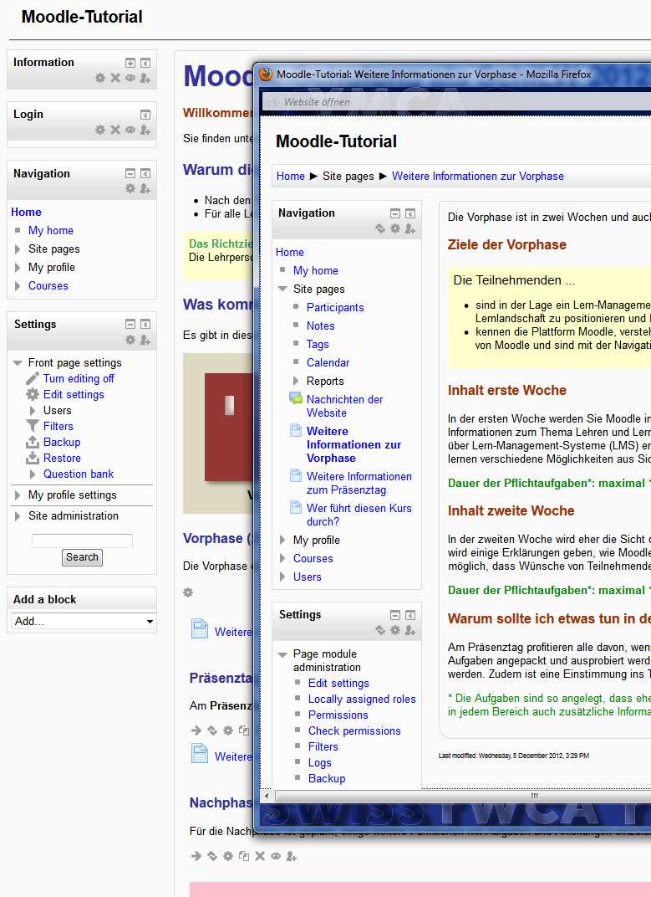
Task: Expand Reports in the Firefox popup's Navigation
Action: coord(296,381)
